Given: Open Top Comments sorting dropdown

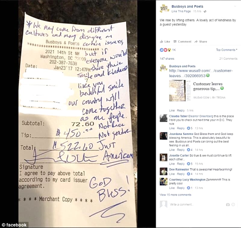Looking at the screenshot, I should (x=227, y=50).
